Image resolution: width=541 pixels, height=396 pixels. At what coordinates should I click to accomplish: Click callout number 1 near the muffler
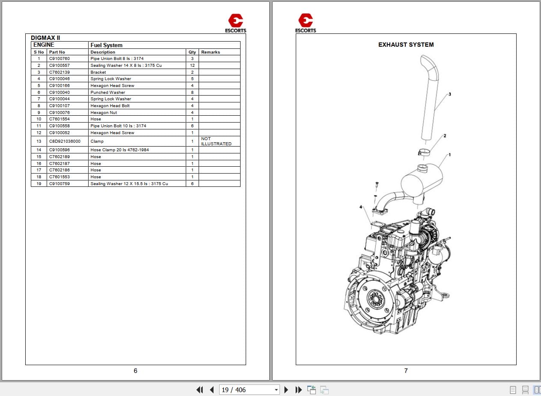pyautogui.click(x=449, y=154)
